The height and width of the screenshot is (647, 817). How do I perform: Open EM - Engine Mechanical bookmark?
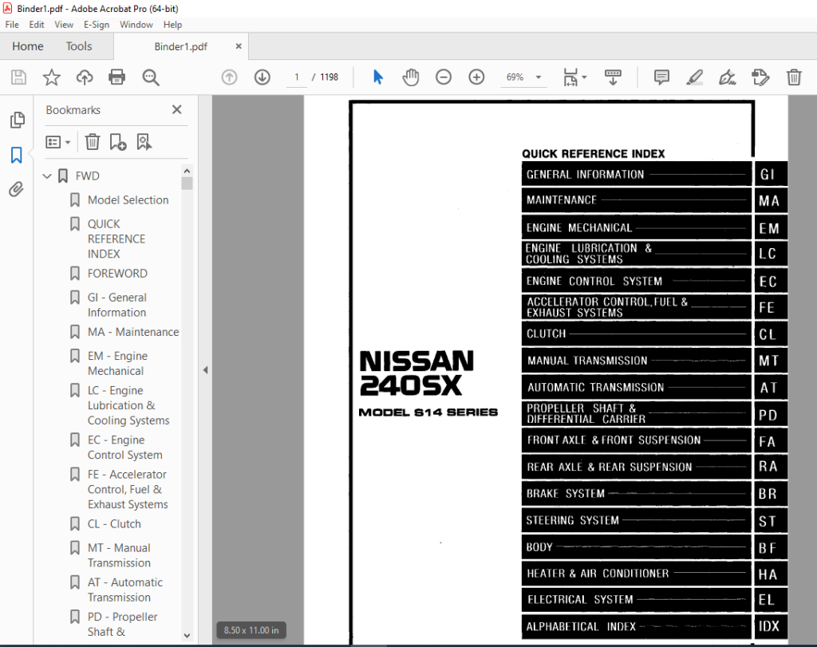tap(117, 363)
